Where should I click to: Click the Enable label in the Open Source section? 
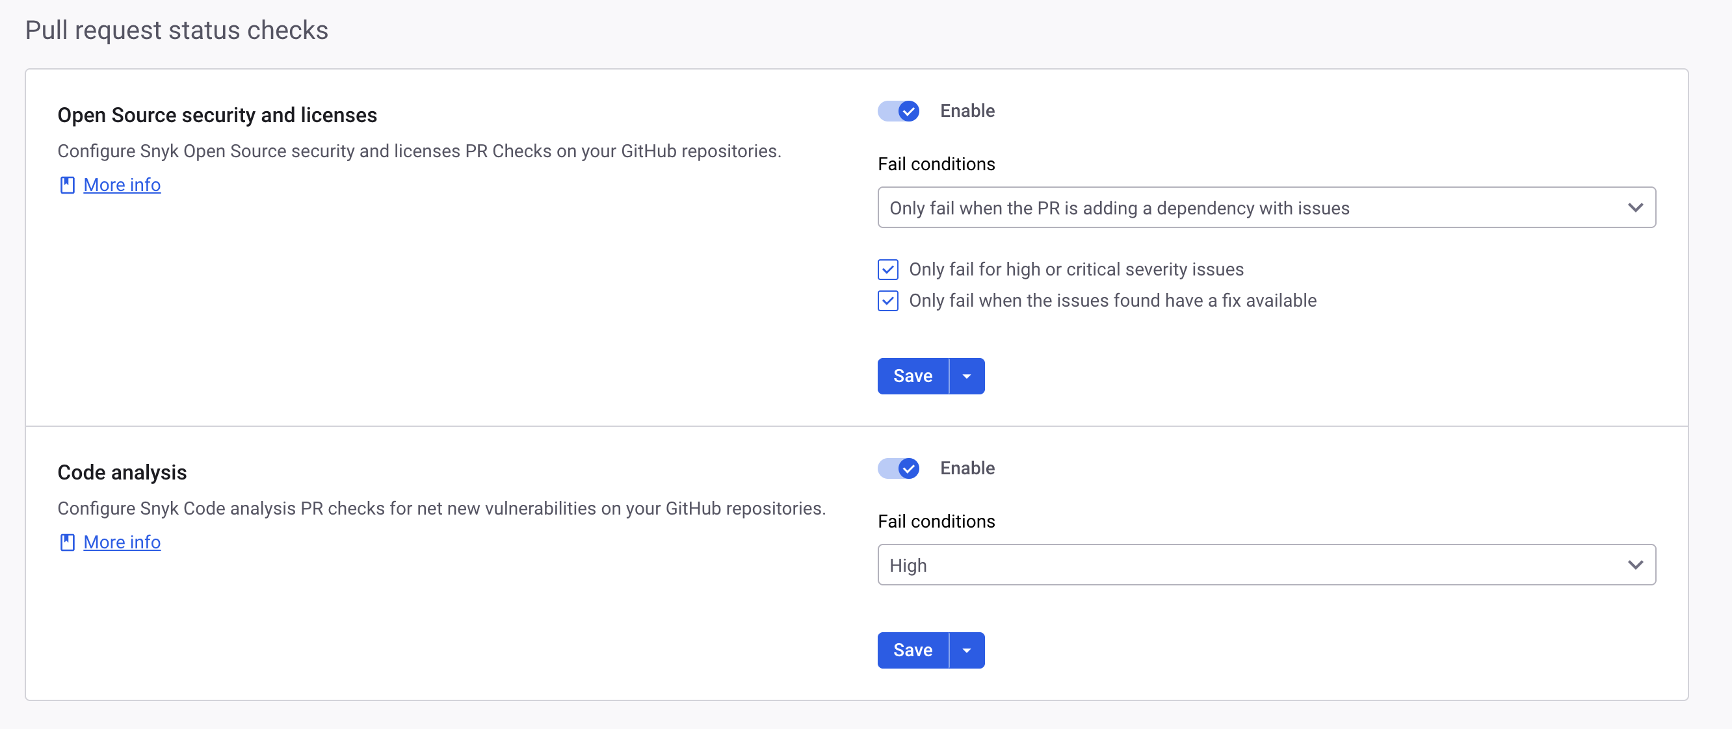click(x=967, y=111)
